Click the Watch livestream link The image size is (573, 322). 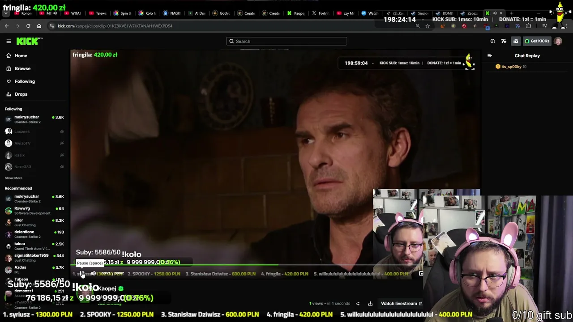click(x=402, y=304)
